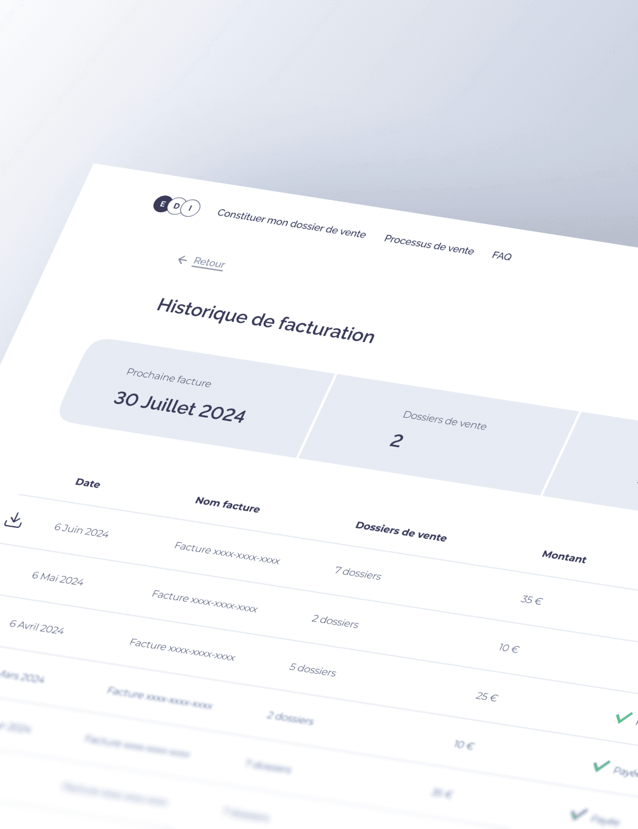Viewport: 638px width, 829px height.
Task: Select the 6 Mai 2024 date cell
Action: point(57,579)
